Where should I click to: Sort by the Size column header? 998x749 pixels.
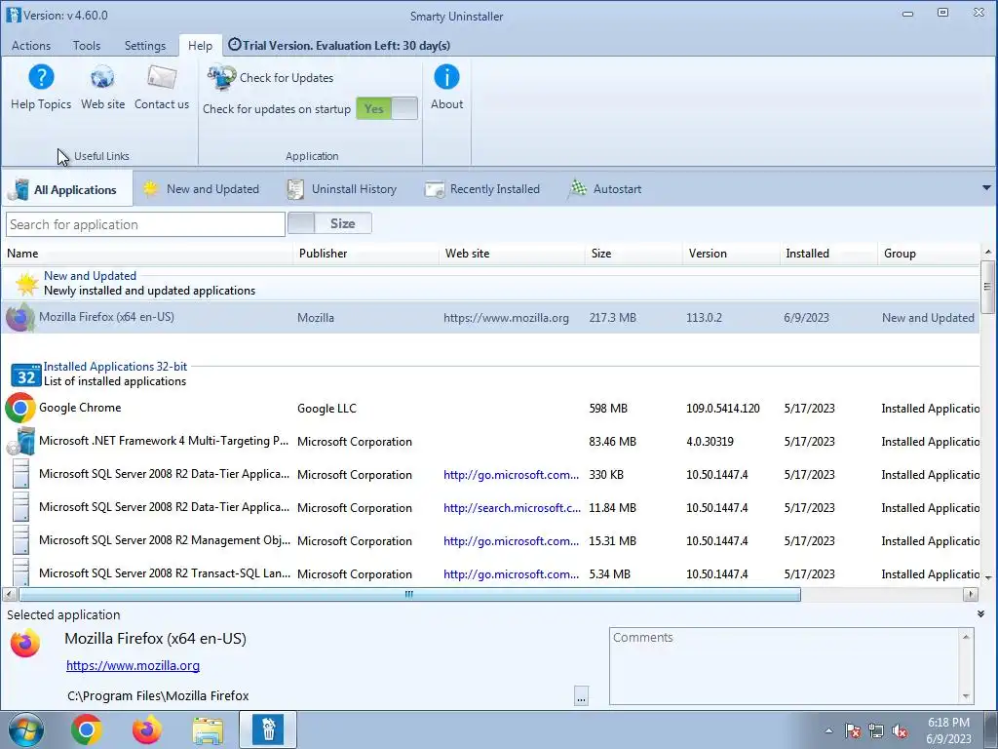coord(633,254)
